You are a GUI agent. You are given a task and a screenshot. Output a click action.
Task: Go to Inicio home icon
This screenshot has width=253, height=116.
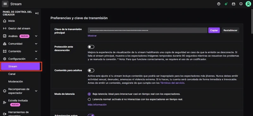click(x=5, y=21)
